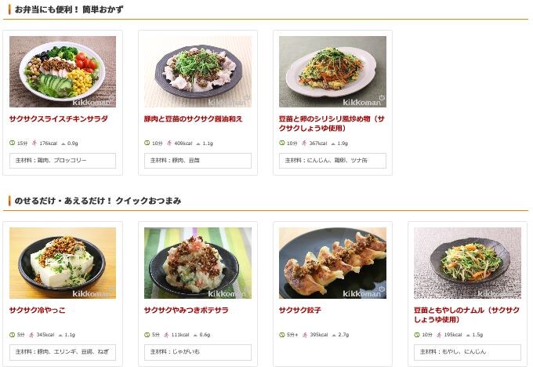Click the clock icon on サクサク餃子 card
Screen dimensions: 533x367
pyautogui.click(x=282, y=335)
